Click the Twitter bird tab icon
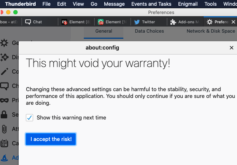 137,22
